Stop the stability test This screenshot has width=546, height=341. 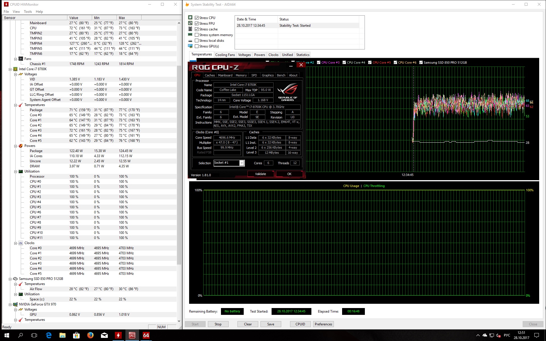pos(218,324)
